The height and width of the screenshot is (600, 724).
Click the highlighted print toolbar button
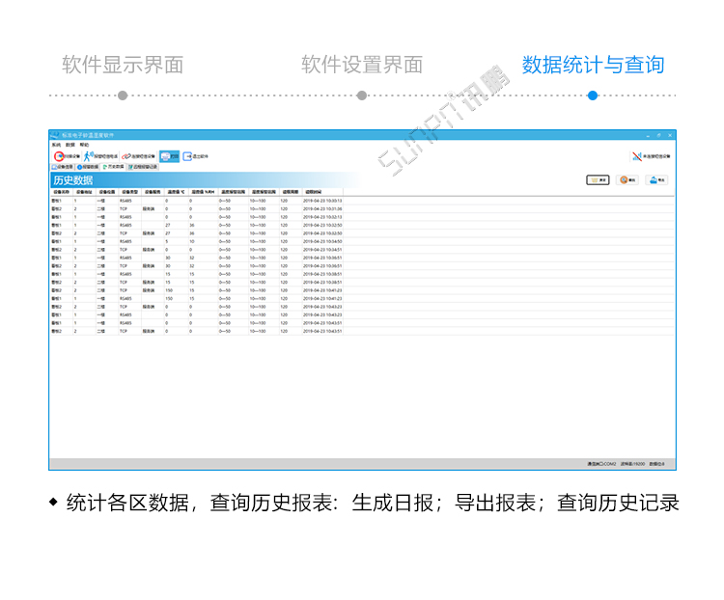[x=169, y=155]
